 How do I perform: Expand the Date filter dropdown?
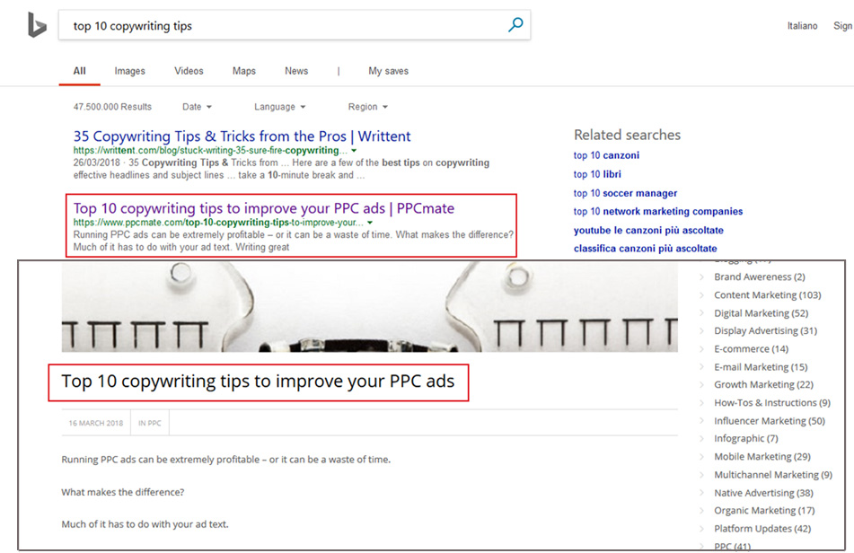tap(197, 107)
